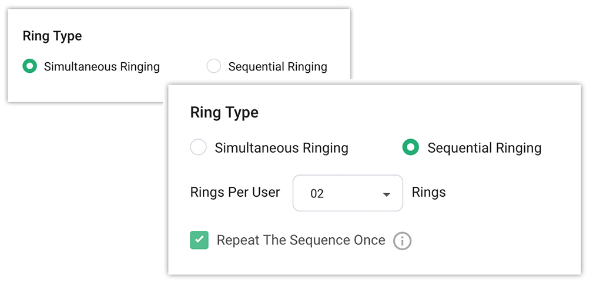Screen dimensions: 593x286
Task: Click the white checkmark in the green checkbox
Action: click(x=199, y=240)
